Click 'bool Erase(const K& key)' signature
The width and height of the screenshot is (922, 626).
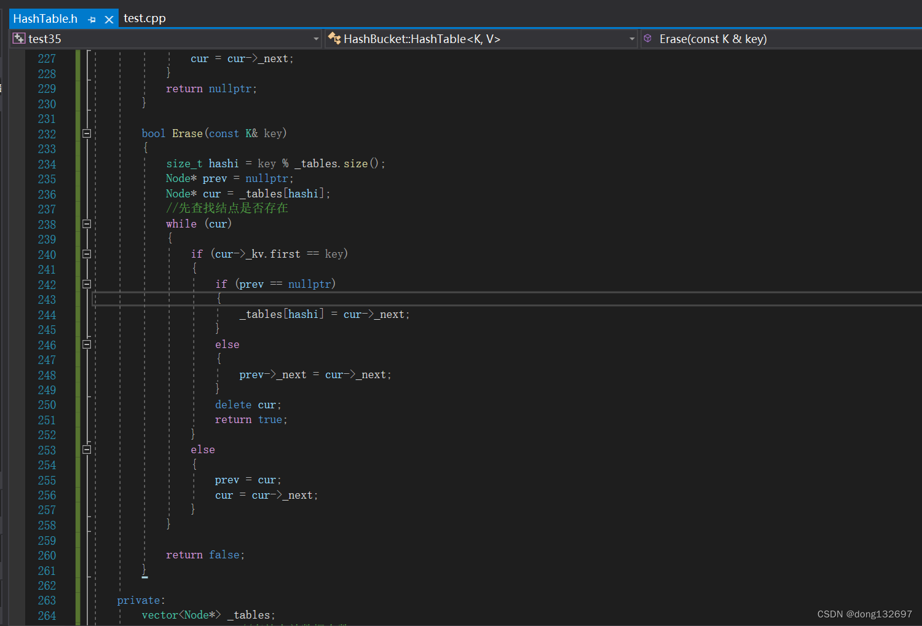point(214,133)
